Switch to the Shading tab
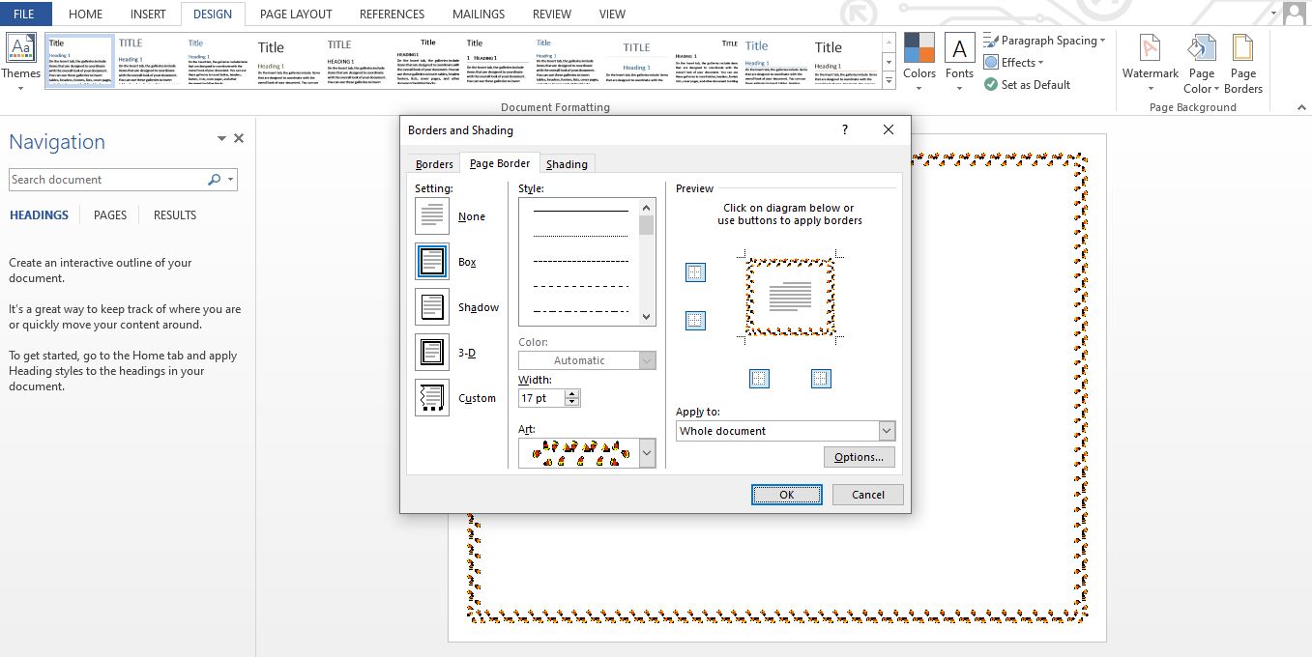This screenshot has height=657, width=1312. (567, 164)
